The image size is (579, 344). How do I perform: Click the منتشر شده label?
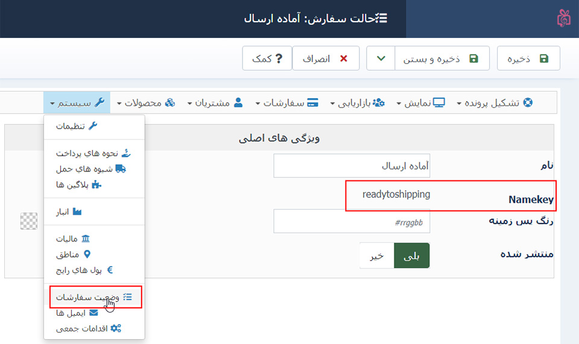coord(527,254)
